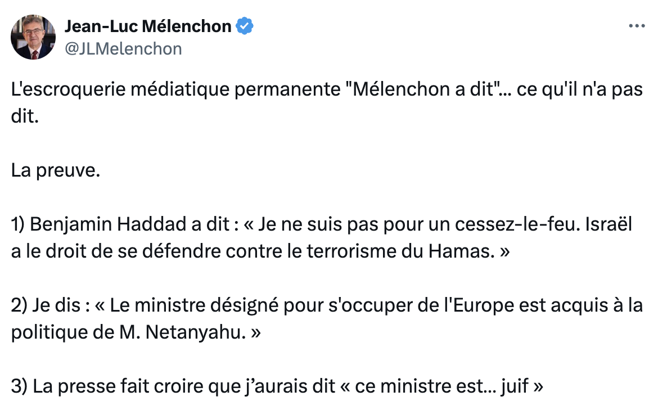Click the word "Israël" in the tweet
The width and height of the screenshot is (658, 405).
click(609, 224)
